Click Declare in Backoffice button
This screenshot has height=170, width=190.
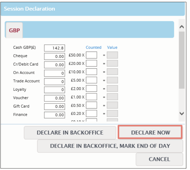[x=70, y=132]
